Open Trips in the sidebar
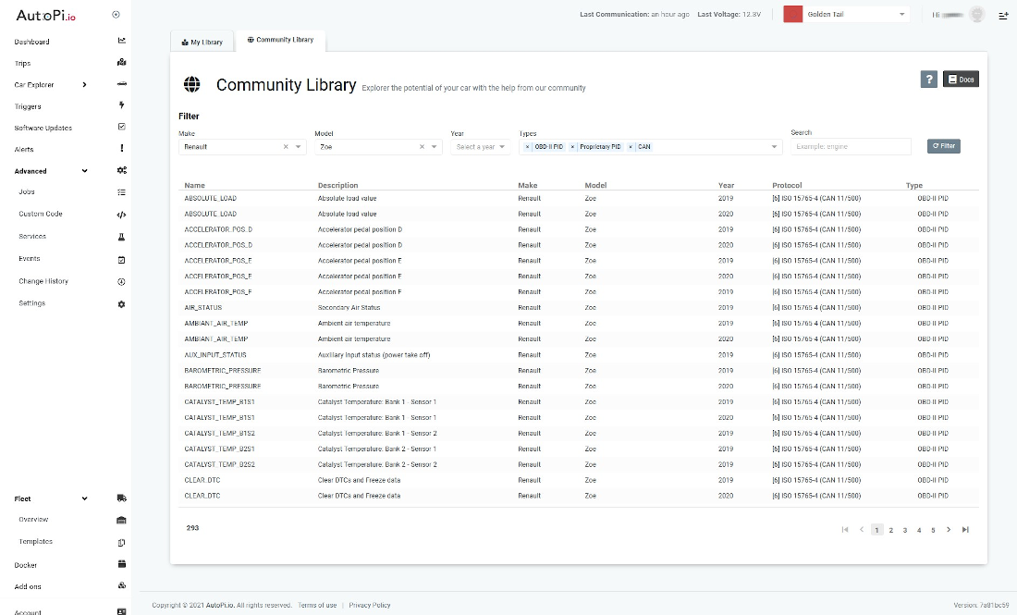1017x615 pixels. [x=23, y=63]
